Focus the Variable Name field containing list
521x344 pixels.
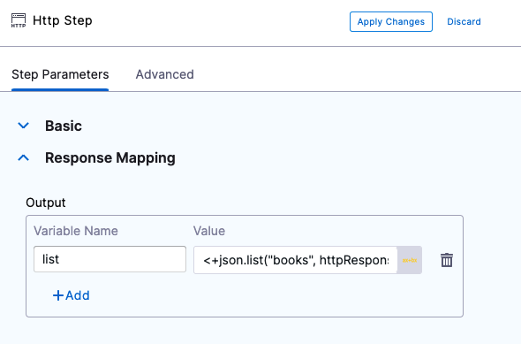[110, 259]
